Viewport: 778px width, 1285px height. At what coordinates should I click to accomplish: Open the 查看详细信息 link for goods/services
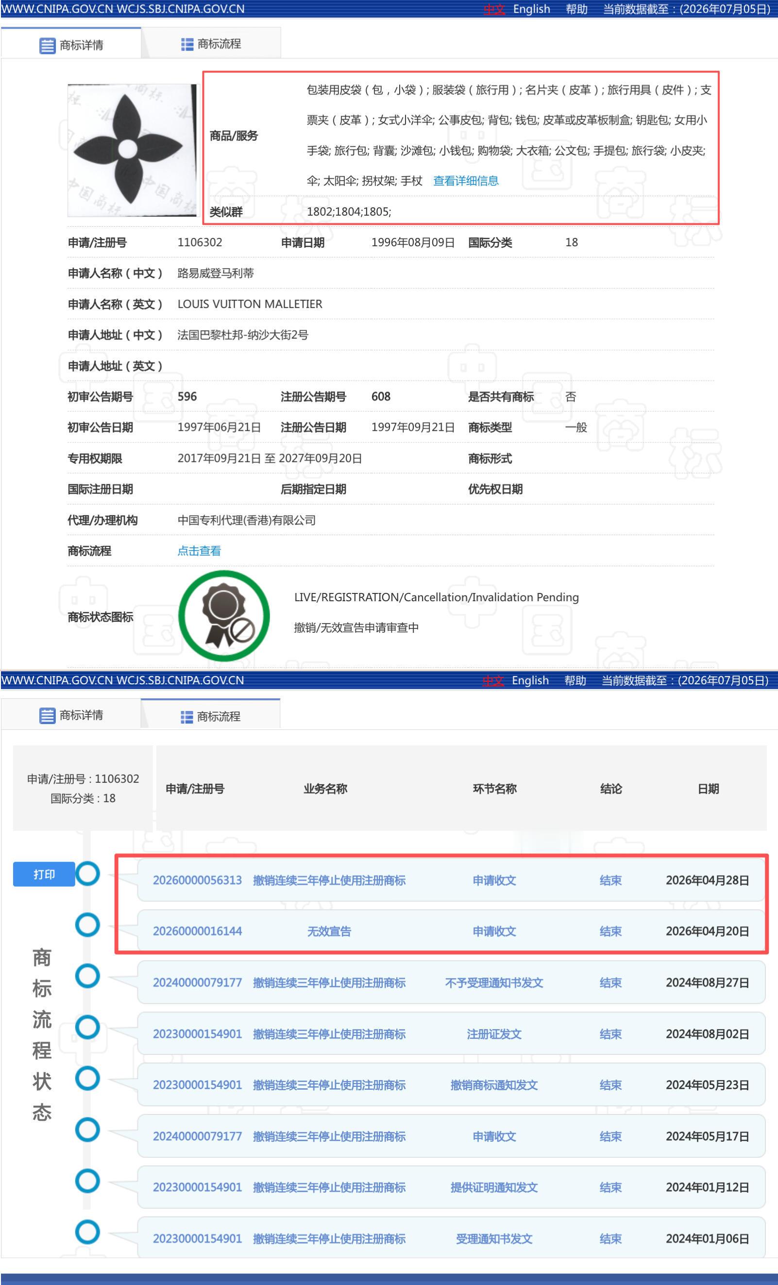coord(466,181)
